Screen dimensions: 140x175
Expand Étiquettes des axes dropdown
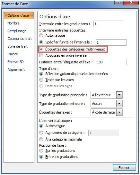point(119,112)
